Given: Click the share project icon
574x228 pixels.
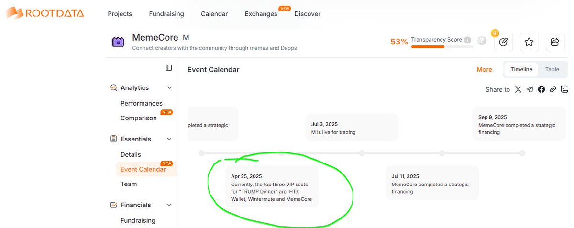Looking at the screenshot, I should pos(555,42).
